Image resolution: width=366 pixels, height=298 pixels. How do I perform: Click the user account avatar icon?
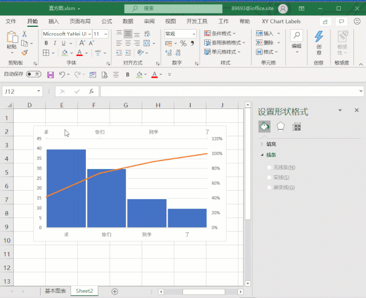click(283, 9)
